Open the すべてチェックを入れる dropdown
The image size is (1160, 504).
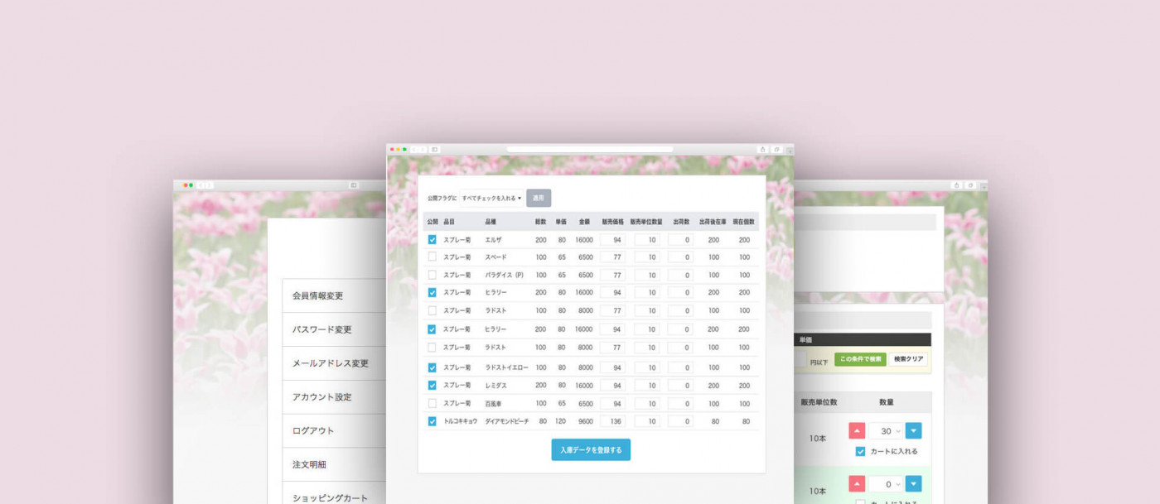pos(491,199)
